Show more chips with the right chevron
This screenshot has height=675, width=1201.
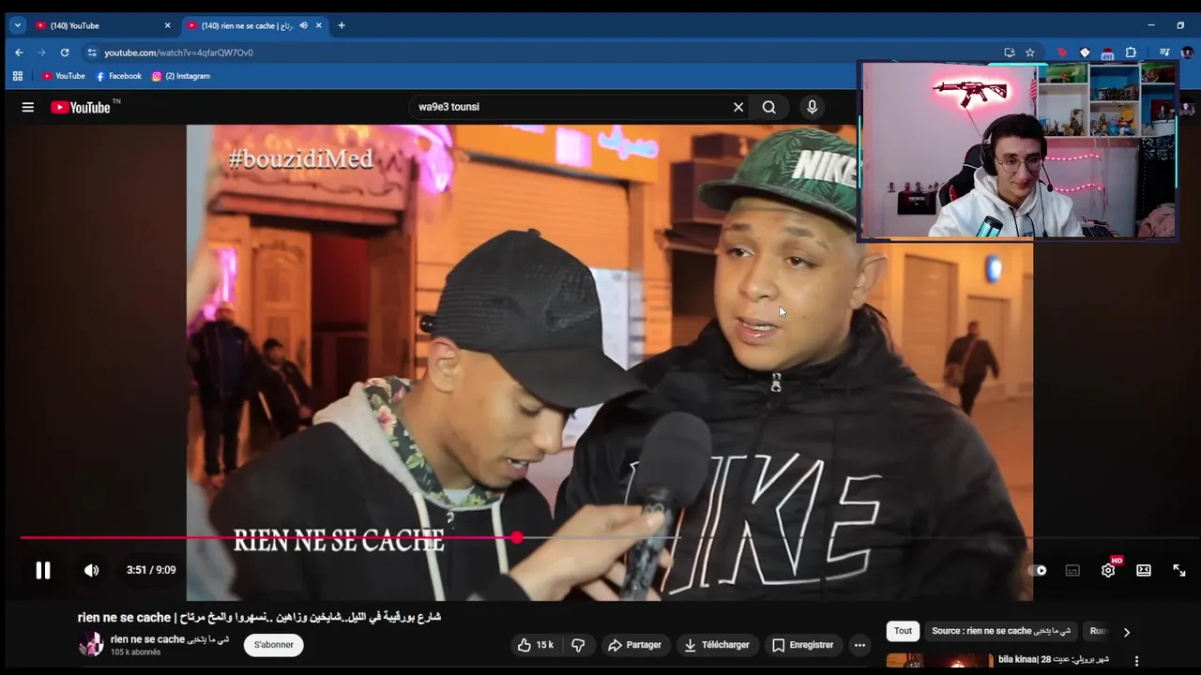tap(1126, 632)
